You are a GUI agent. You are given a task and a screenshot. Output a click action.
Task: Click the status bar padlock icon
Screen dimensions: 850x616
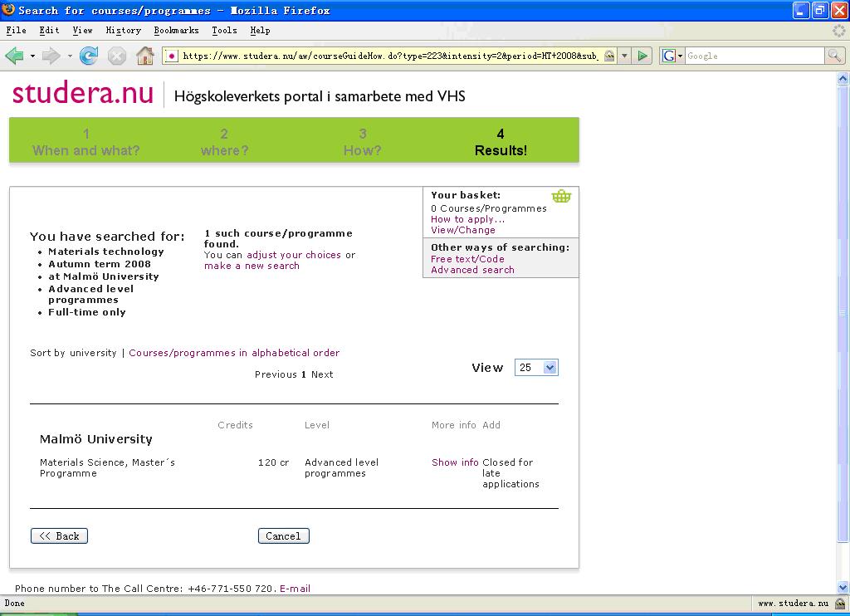tap(840, 603)
